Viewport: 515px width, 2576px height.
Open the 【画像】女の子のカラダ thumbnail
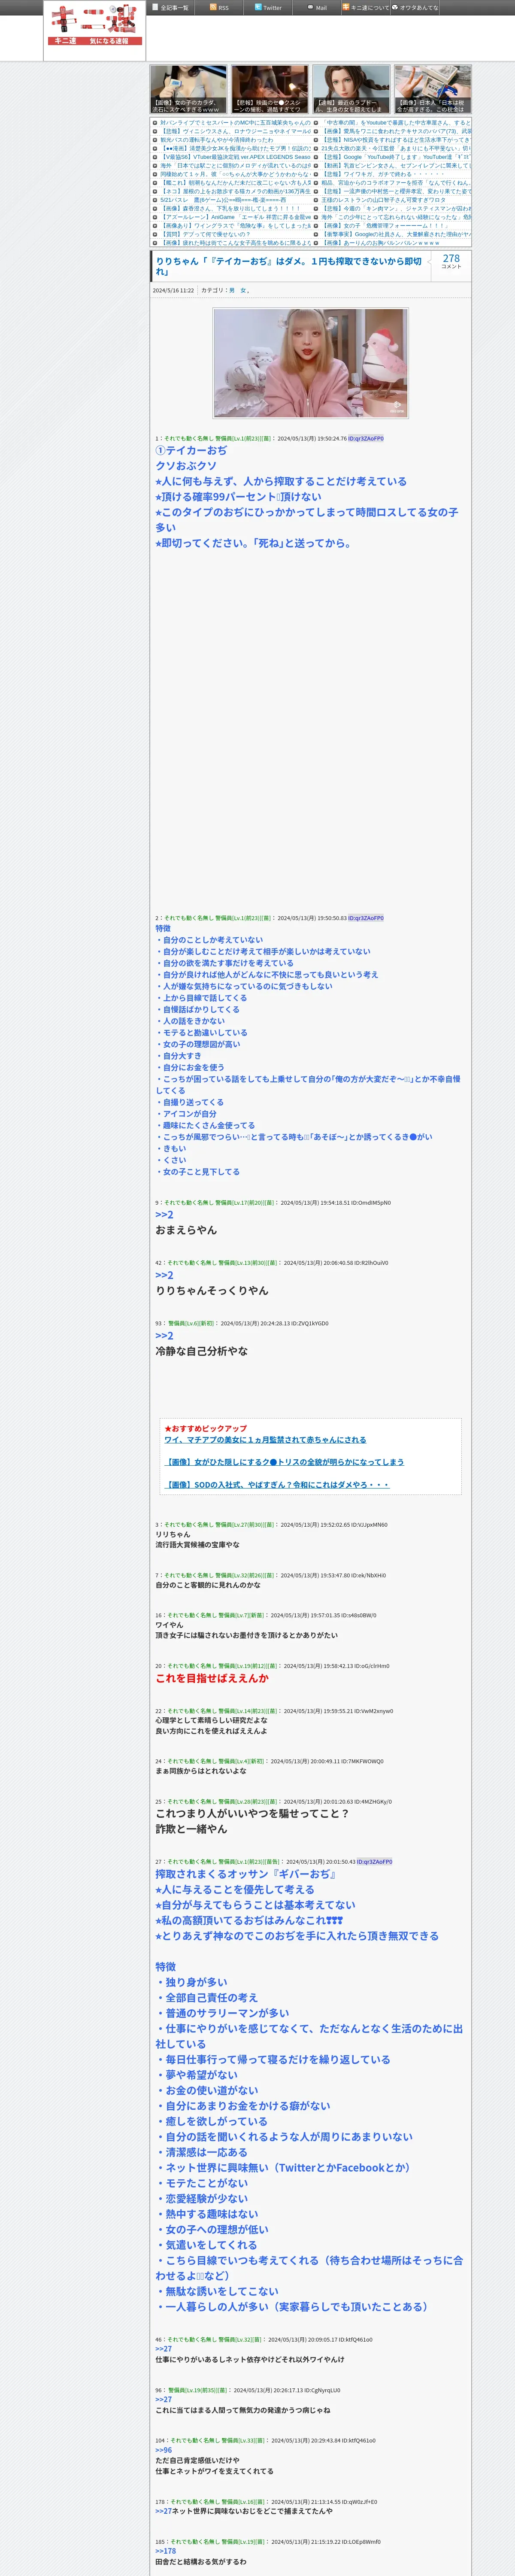(x=189, y=89)
